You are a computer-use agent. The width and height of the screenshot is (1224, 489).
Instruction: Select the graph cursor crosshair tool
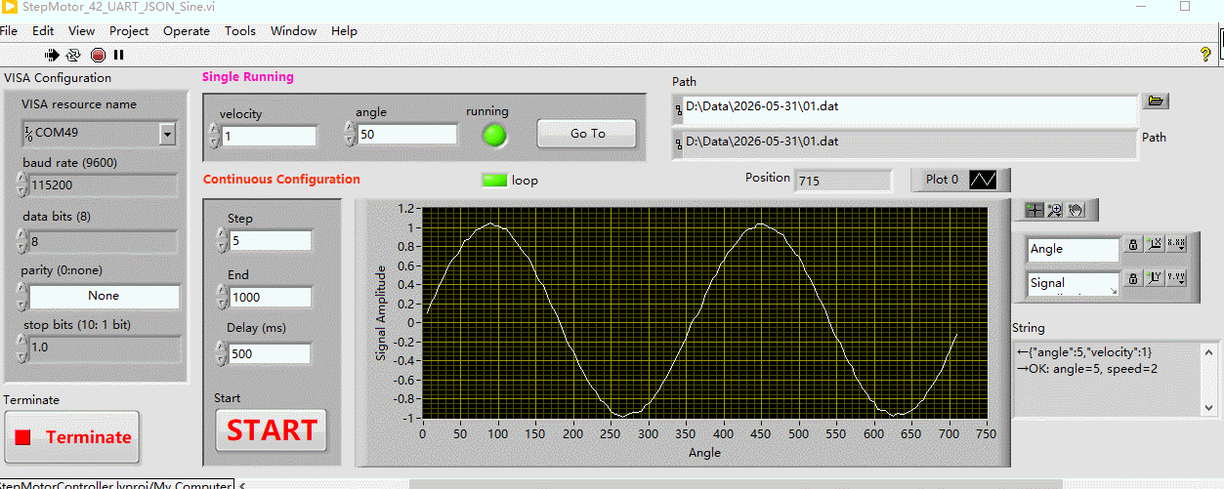coord(1035,209)
